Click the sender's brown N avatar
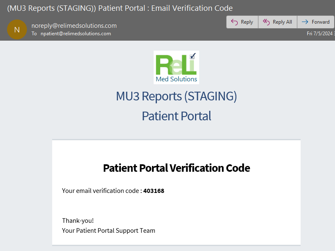This screenshot has width=335, height=251. coord(17,29)
